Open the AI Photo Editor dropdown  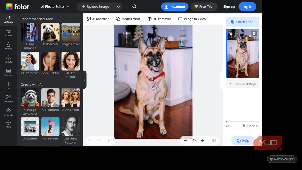[55, 7]
